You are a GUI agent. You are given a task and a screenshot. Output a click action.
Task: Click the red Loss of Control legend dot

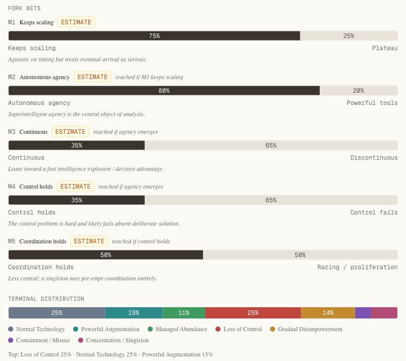(218, 329)
